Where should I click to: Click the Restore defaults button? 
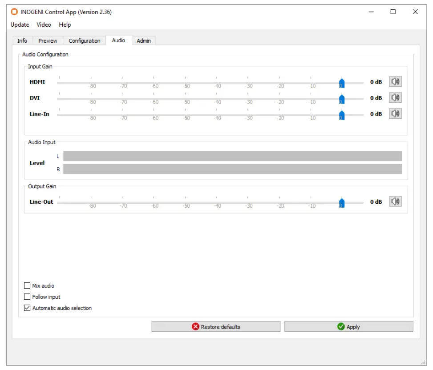216,327
